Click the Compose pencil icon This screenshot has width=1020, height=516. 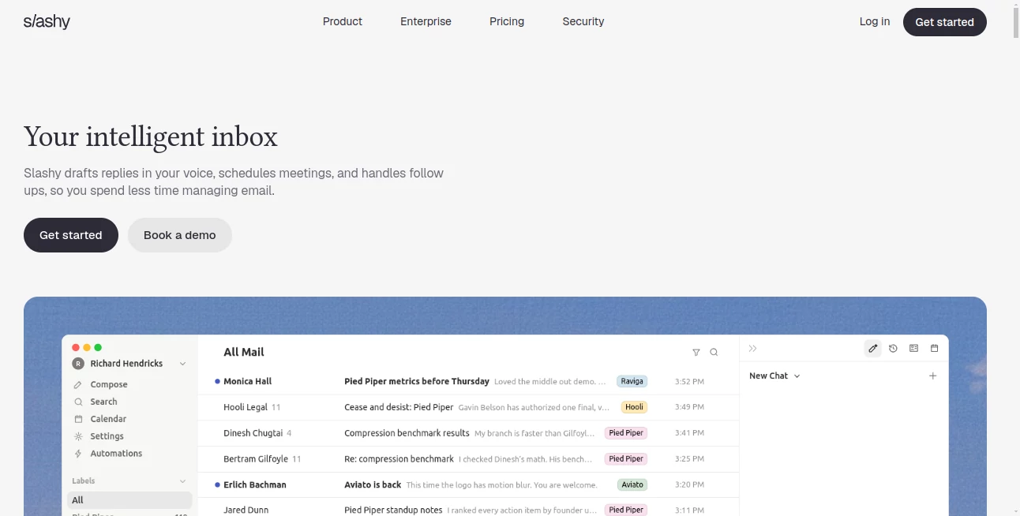pyautogui.click(x=78, y=385)
